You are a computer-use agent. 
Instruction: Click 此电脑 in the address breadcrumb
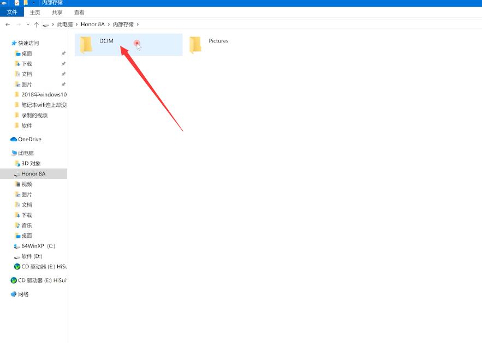pos(65,25)
